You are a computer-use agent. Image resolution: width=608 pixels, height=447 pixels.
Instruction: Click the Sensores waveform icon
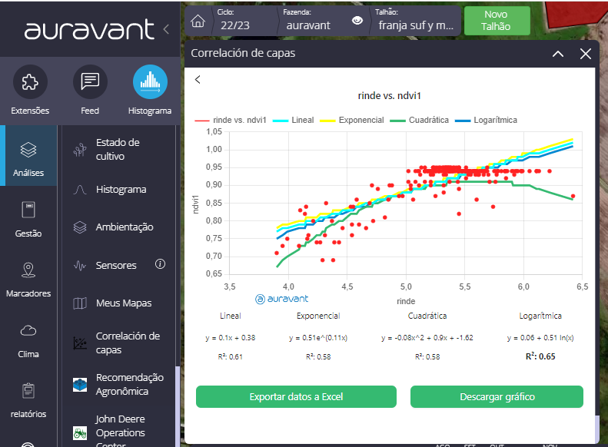point(80,265)
